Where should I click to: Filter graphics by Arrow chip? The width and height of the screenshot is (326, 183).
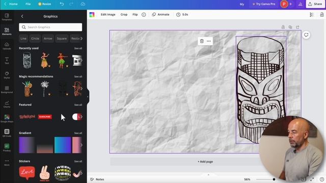point(48,39)
